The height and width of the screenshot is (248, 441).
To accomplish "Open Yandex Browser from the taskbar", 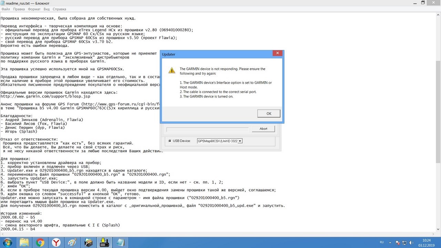I will pyautogui.click(x=56, y=242).
